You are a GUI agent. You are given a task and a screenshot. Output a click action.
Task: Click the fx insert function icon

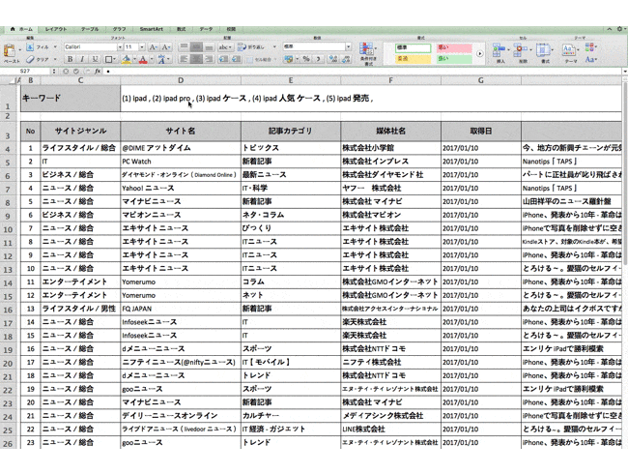pyautogui.click(x=98, y=71)
